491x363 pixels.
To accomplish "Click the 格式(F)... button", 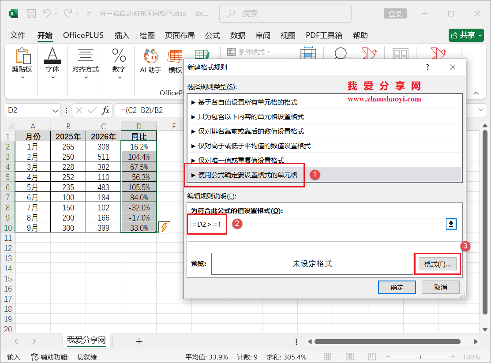I will tap(438, 264).
